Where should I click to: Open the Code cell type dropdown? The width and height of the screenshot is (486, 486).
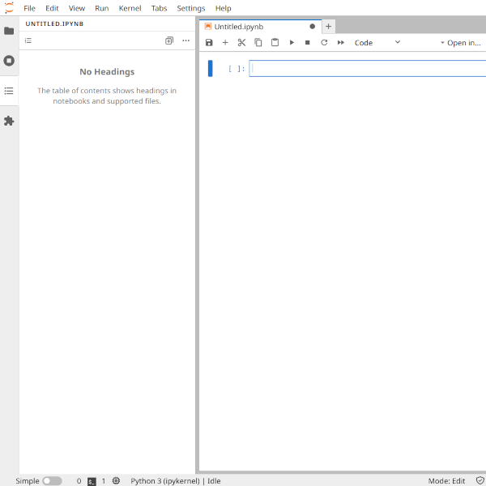click(x=377, y=42)
